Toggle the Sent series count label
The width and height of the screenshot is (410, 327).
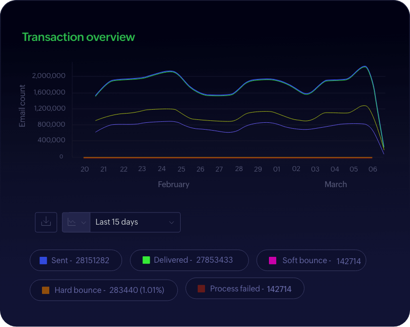coord(81,260)
